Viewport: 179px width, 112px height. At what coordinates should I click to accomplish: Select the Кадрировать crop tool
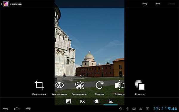[39, 88]
